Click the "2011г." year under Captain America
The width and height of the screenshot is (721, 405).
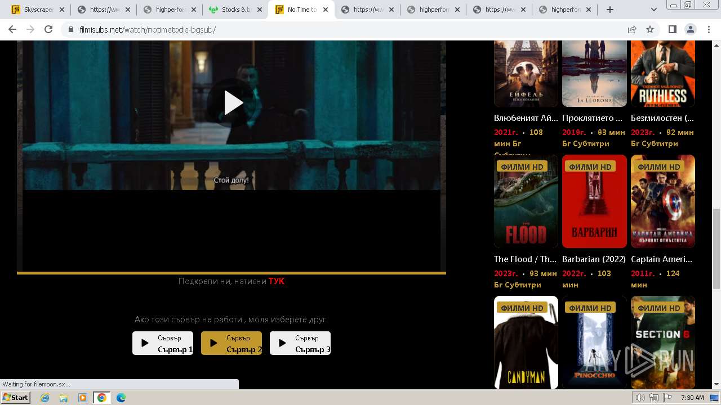[x=643, y=273]
